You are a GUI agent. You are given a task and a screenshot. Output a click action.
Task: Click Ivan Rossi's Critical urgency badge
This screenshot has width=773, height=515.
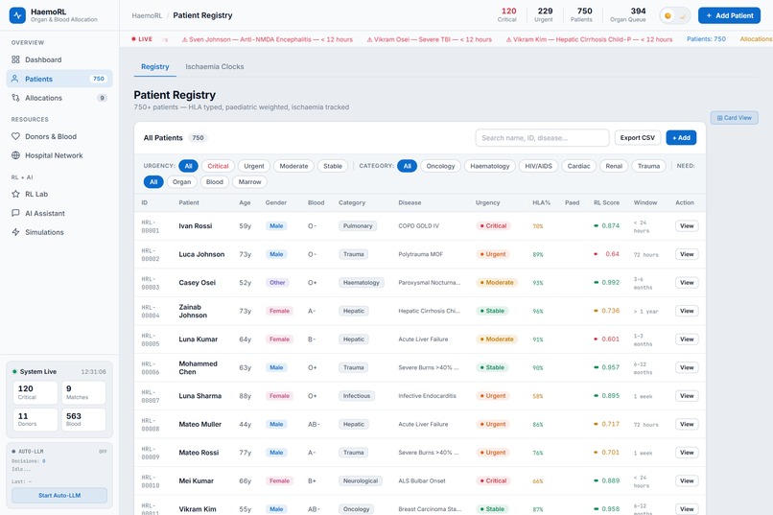493,226
